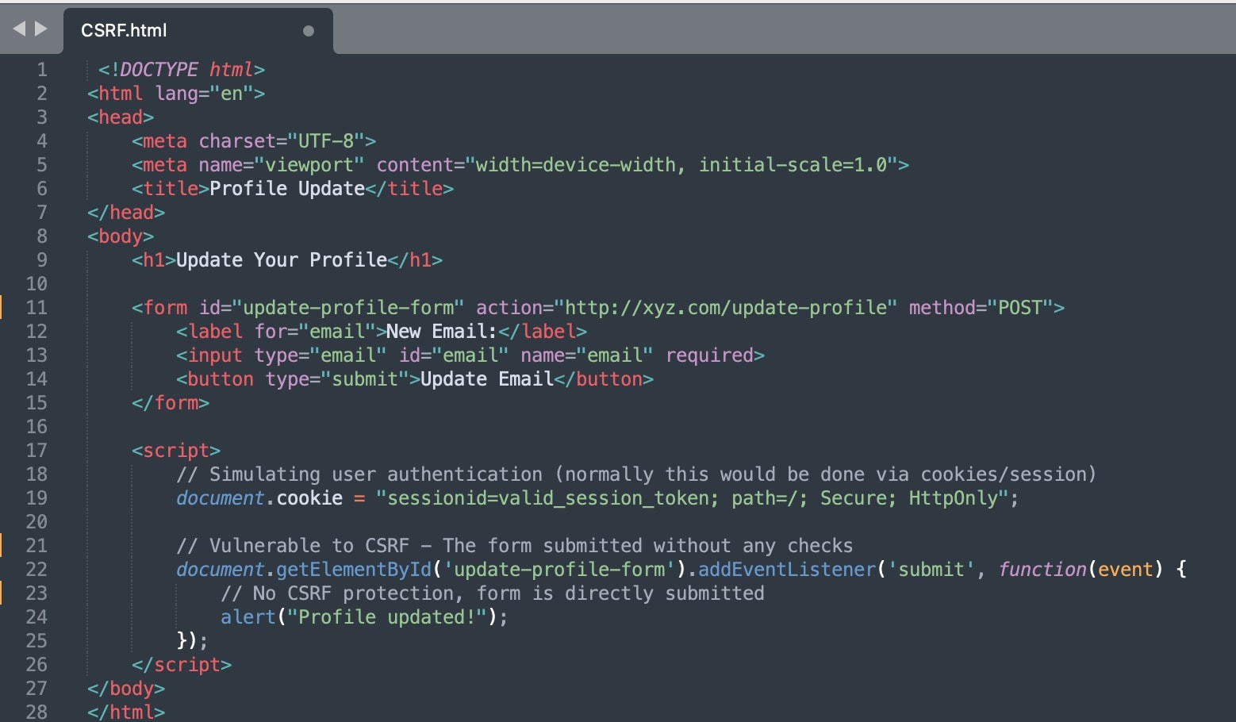Click the "Vulnerable to CSRF" comment
Screen dimensions: 1236x722
pyautogui.click(x=514, y=546)
